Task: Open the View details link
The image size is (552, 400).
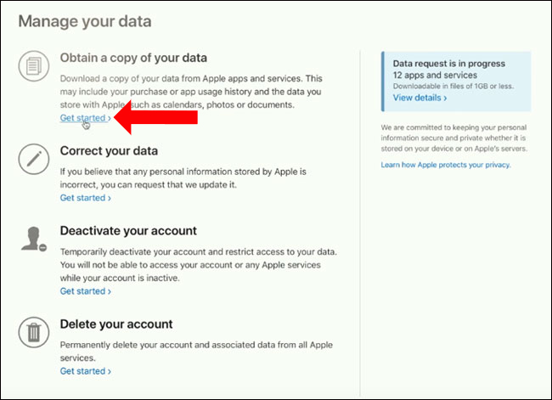Action: (420, 98)
